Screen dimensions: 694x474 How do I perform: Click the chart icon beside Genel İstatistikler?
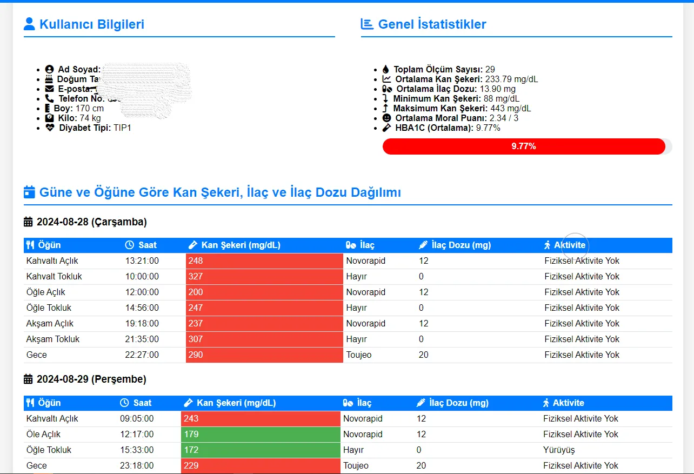[368, 24]
